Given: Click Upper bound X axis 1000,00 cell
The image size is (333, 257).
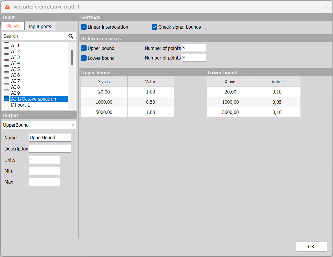Looking at the screenshot, I should (104, 102).
